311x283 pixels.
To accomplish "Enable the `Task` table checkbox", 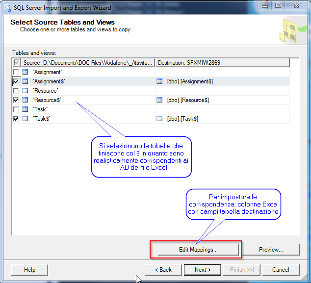I will pos(16,109).
